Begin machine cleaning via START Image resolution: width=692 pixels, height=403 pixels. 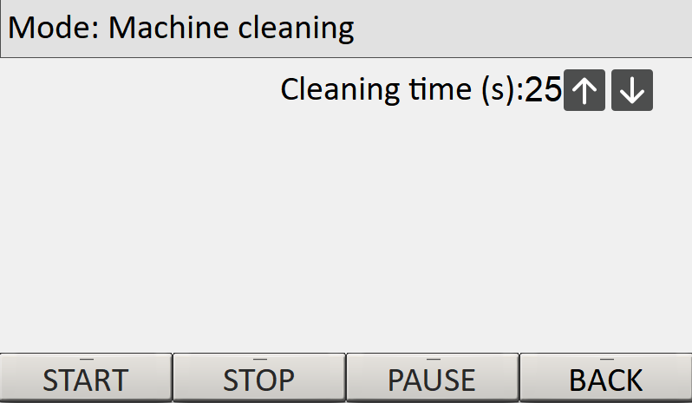click(86, 379)
